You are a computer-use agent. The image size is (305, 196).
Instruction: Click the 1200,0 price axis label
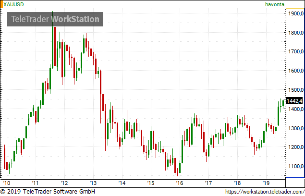(x=295, y=147)
